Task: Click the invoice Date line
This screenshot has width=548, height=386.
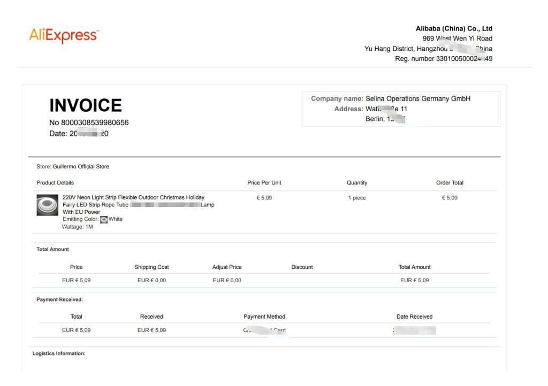Action: [79, 134]
